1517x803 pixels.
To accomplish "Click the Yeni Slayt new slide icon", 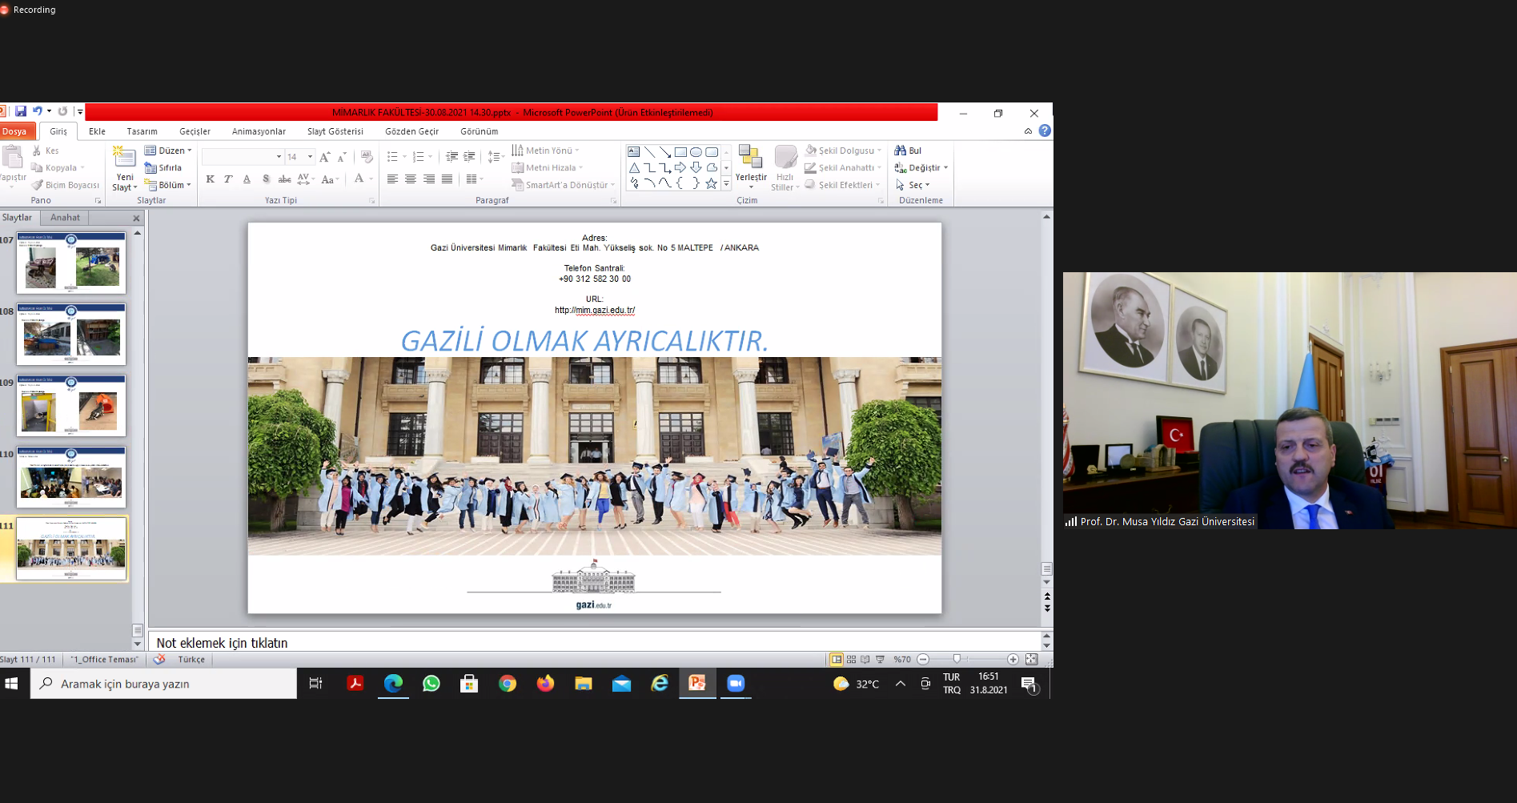I will tap(124, 158).
